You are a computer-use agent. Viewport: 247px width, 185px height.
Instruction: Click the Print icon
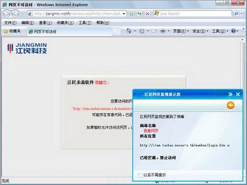(x=163, y=31)
